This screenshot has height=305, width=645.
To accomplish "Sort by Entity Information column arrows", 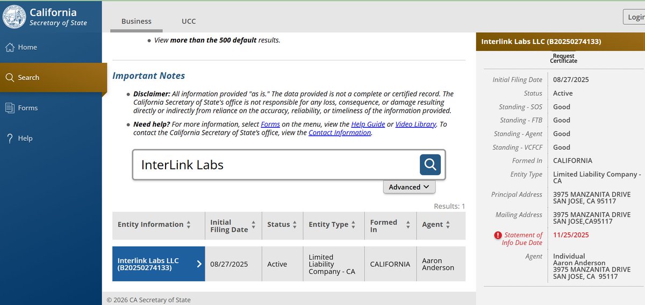I will pos(188,225).
